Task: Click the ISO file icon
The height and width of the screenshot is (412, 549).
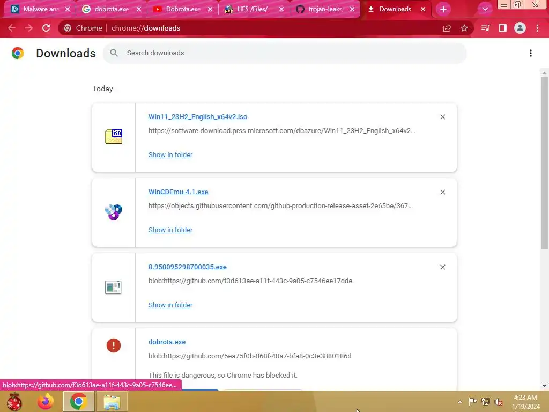Action: [x=114, y=136]
